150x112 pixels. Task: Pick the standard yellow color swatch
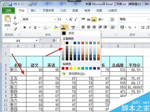point(75,68)
